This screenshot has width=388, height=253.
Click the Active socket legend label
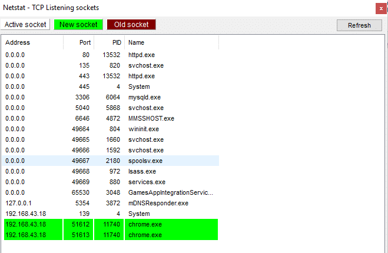click(25, 25)
